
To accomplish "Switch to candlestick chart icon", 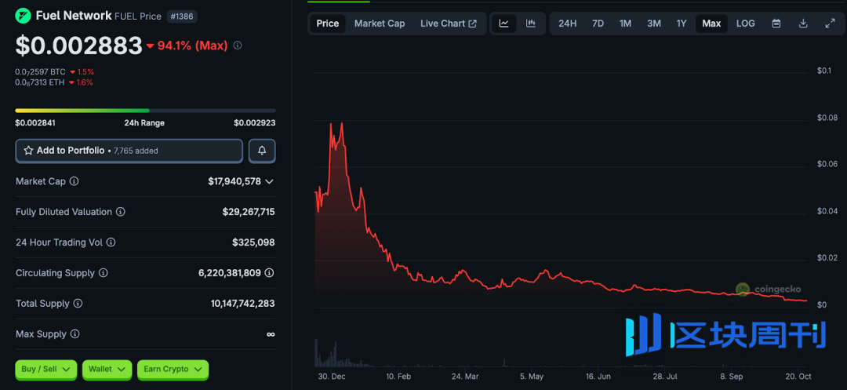I will [531, 24].
